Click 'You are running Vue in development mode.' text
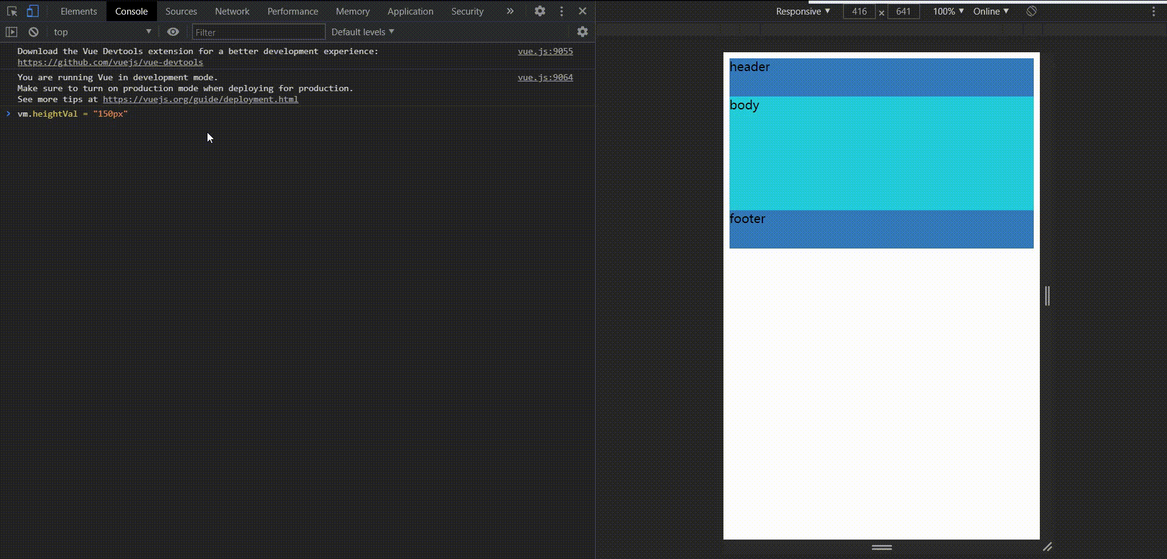The width and height of the screenshot is (1167, 559). (117, 77)
